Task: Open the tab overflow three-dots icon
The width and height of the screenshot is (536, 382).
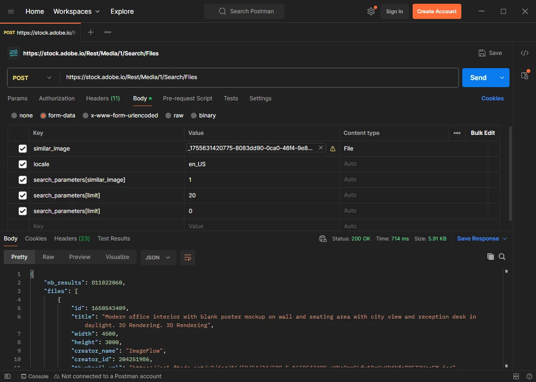Action: click(x=108, y=32)
